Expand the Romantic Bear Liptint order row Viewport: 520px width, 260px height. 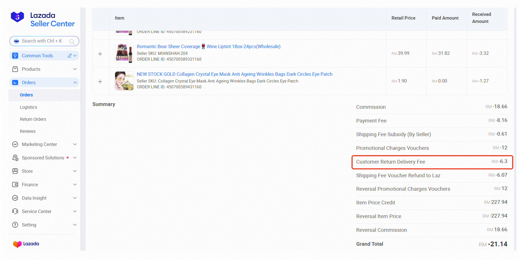pyautogui.click(x=100, y=54)
